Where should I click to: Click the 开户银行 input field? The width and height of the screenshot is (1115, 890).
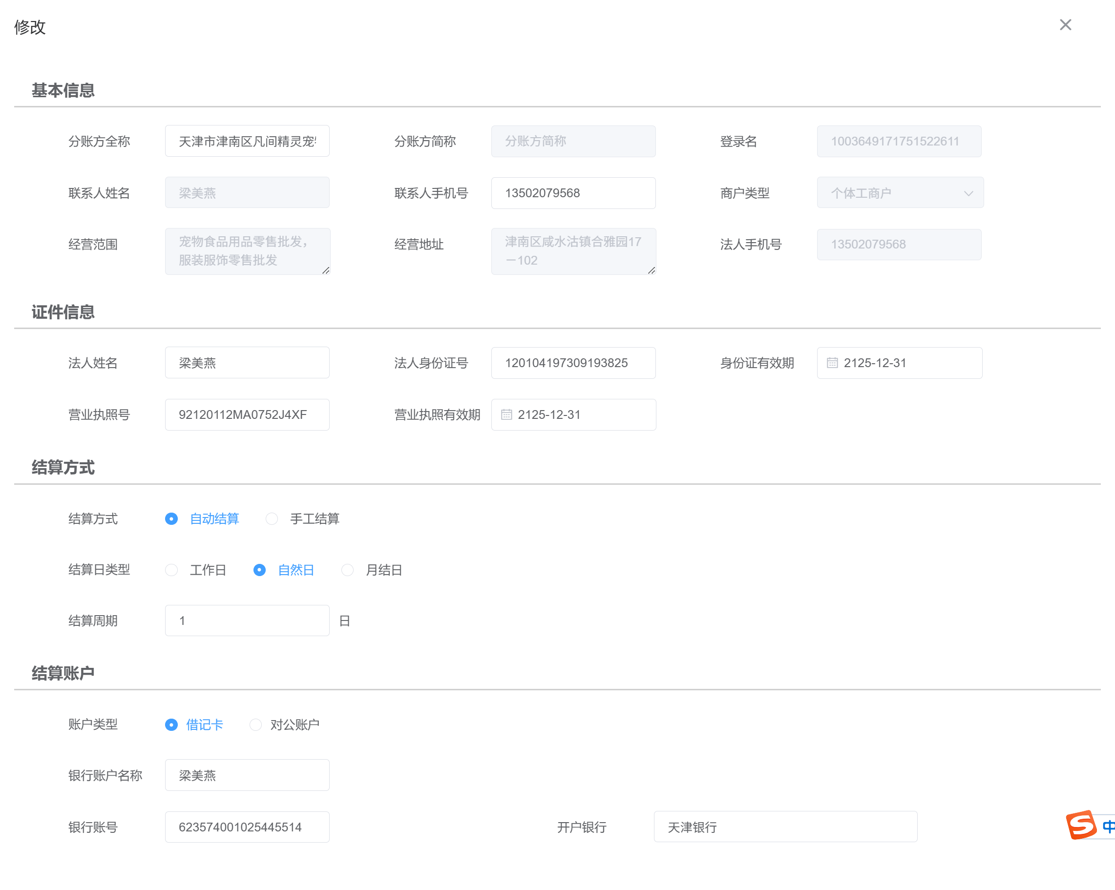tap(785, 827)
